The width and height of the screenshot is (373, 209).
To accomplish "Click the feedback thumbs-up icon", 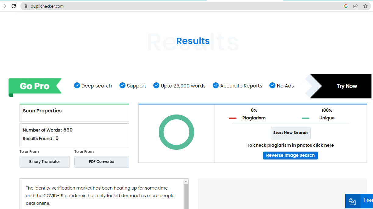I will 352,201.
